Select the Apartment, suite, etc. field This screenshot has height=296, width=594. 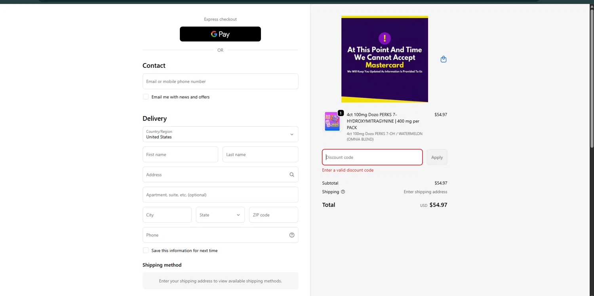pyautogui.click(x=220, y=195)
